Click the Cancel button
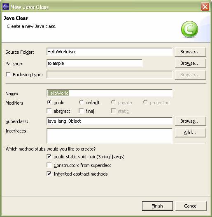Screen dimensions: 212x217 point(191,206)
